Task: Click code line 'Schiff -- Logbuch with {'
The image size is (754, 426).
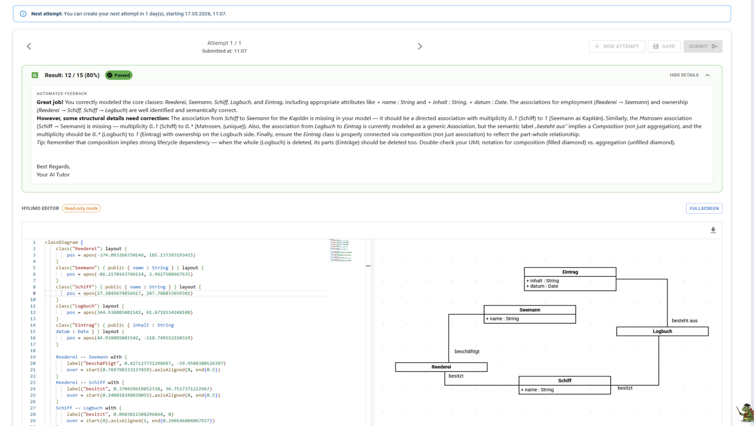Action: point(88,408)
